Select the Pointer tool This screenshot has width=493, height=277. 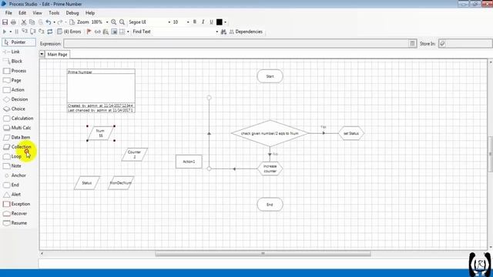coord(18,42)
